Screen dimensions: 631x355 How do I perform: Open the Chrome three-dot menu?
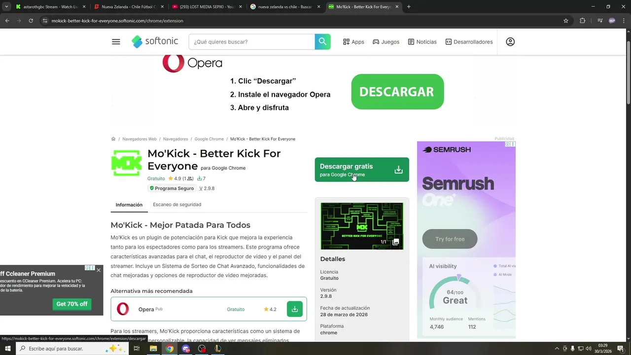(624, 21)
